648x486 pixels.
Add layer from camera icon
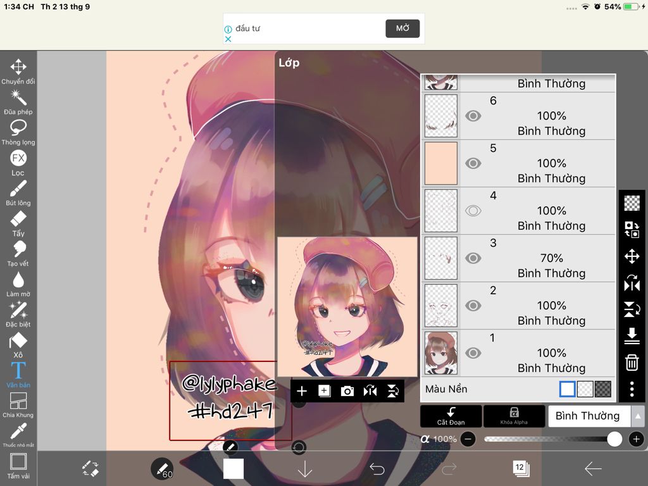[347, 391]
